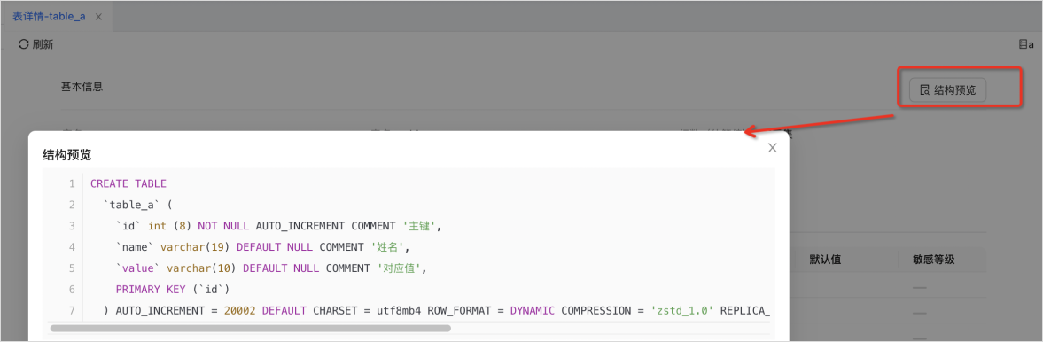Click the 默认值 column header

point(825,260)
